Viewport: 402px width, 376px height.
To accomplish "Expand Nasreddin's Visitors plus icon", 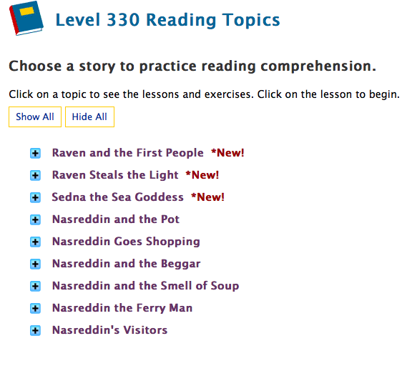I will [x=35, y=331].
